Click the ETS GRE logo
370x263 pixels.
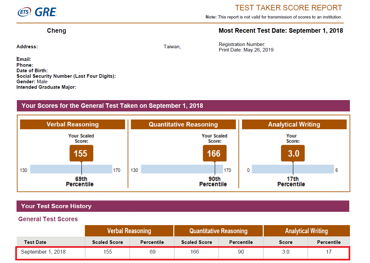click(37, 12)
